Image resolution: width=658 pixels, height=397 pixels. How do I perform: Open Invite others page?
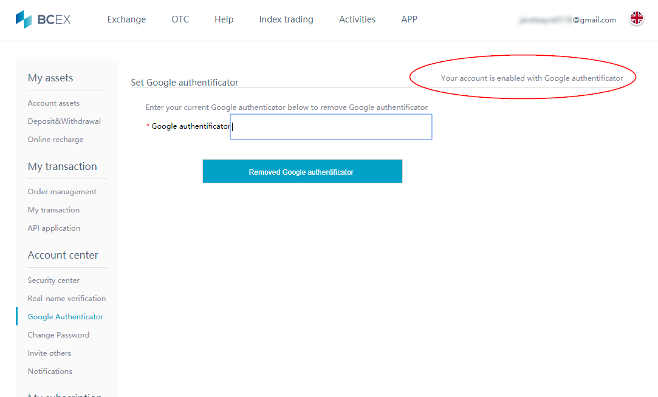[x=49, y=353]
